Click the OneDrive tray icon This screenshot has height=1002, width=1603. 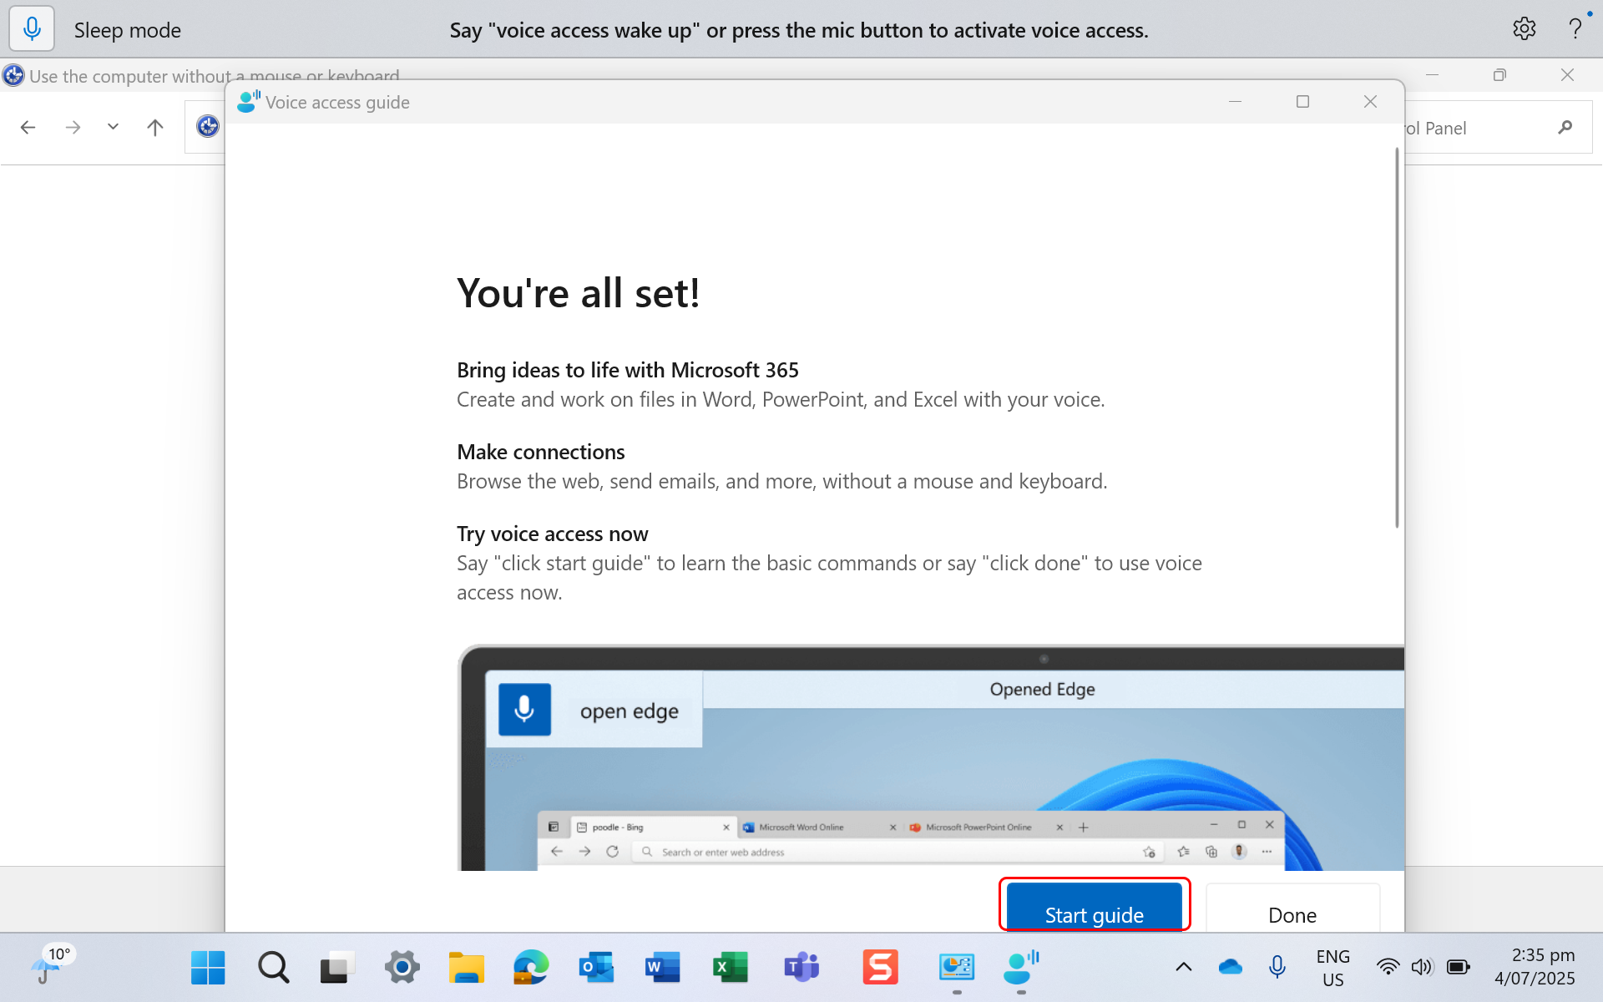(1230, 967)
